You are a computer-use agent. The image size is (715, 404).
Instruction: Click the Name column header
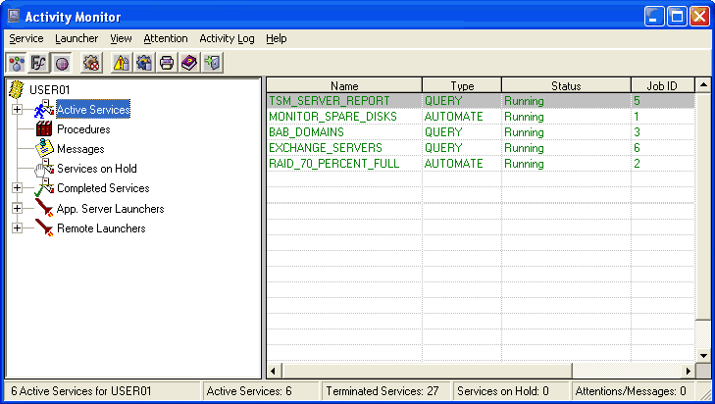pos(344,85)
